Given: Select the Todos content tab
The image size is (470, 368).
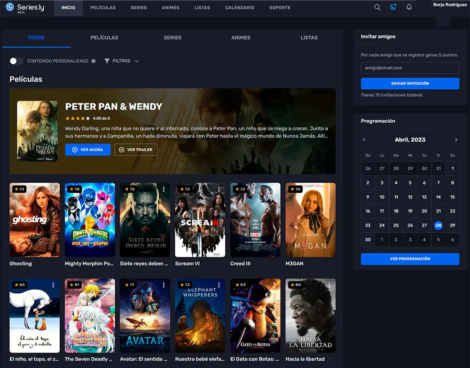Looking at the screenshot, I should (36, 38).
